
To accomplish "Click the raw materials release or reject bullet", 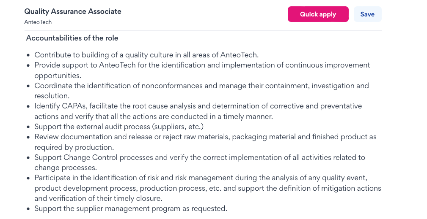I will [205, 142].
